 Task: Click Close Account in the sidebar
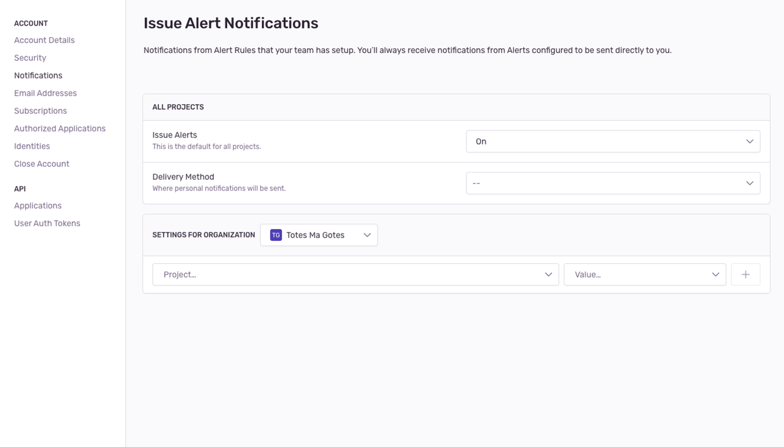click(x=41, y=164)
